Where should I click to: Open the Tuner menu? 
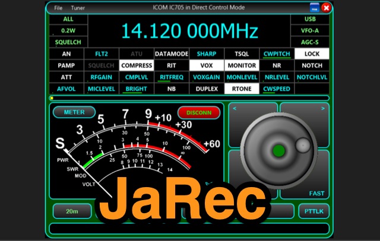pos(78,8)
